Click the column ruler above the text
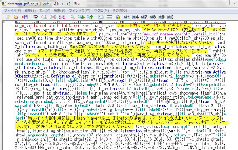This screenshot has height=150, width=238. point(120,22)
